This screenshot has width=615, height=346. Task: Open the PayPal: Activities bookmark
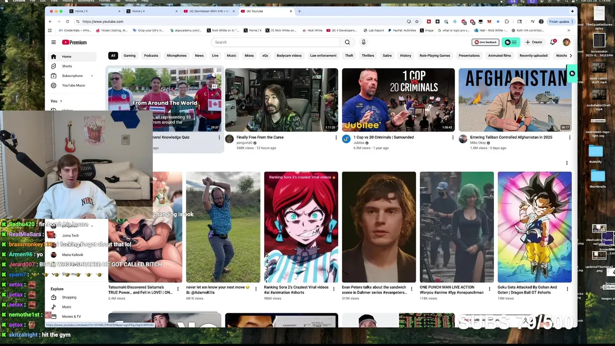(402, 30)
